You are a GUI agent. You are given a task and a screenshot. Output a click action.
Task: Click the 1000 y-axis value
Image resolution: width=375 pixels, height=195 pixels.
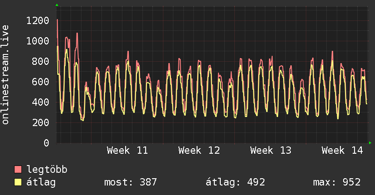point(38,41)
